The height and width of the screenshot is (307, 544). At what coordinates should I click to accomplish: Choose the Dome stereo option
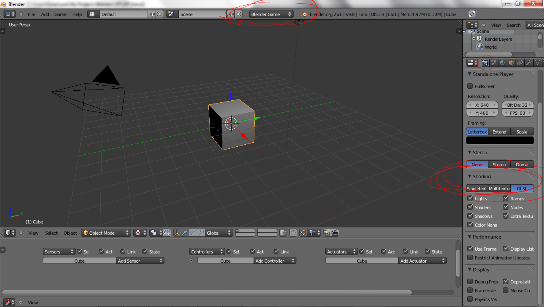point(522,164)
